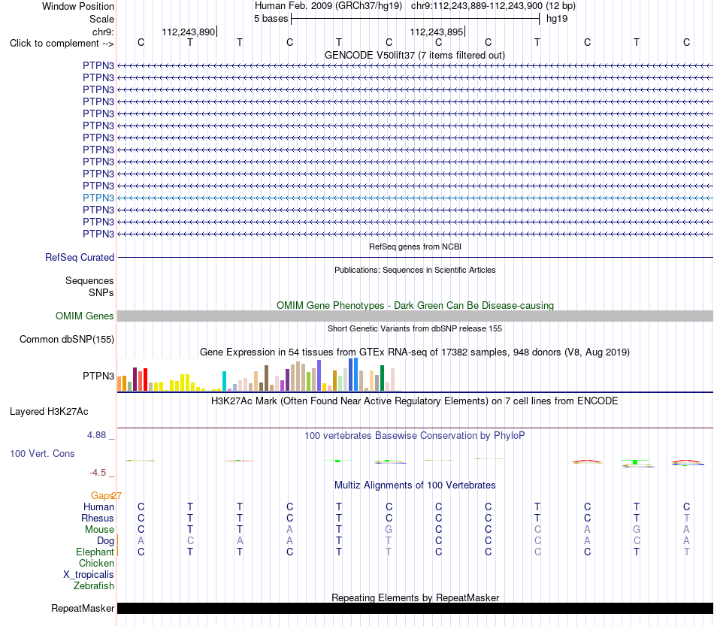Click the '5 bases' scale bar label
The image size is (714, 626).
pos(271,19)
